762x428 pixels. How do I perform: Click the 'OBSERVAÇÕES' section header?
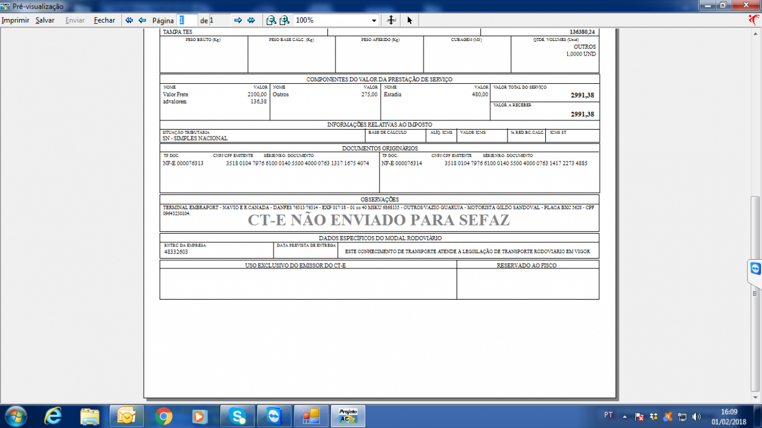coord(379,199)
